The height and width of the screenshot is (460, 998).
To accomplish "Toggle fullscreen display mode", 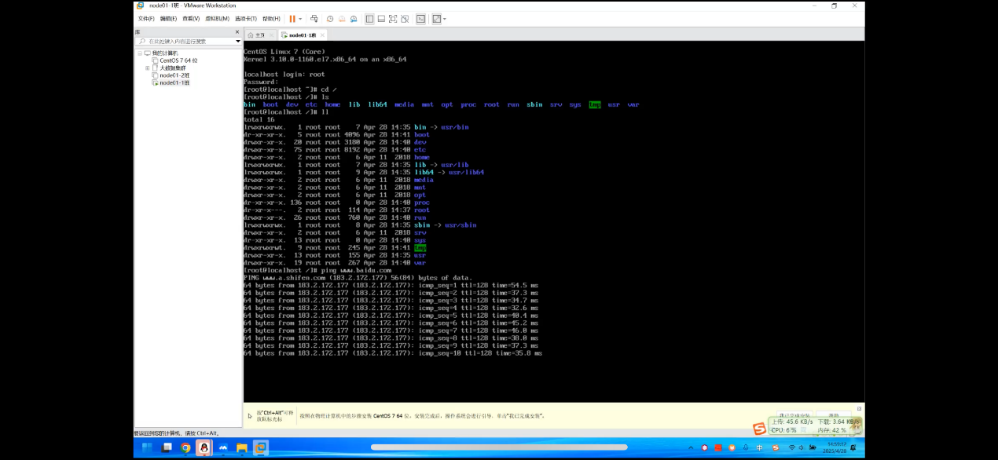I will click(394, 18).
